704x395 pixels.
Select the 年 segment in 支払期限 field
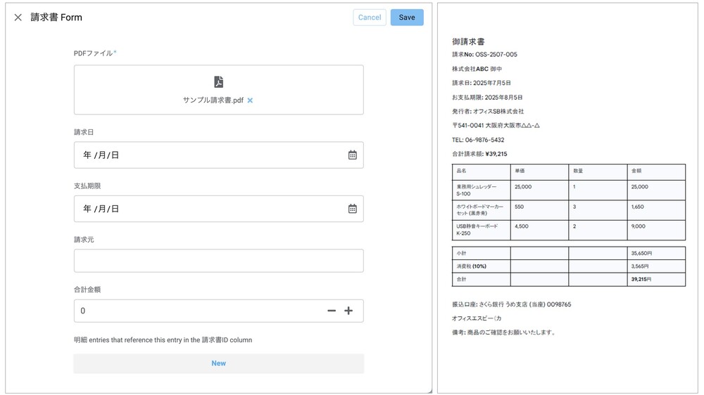(87, 209)
